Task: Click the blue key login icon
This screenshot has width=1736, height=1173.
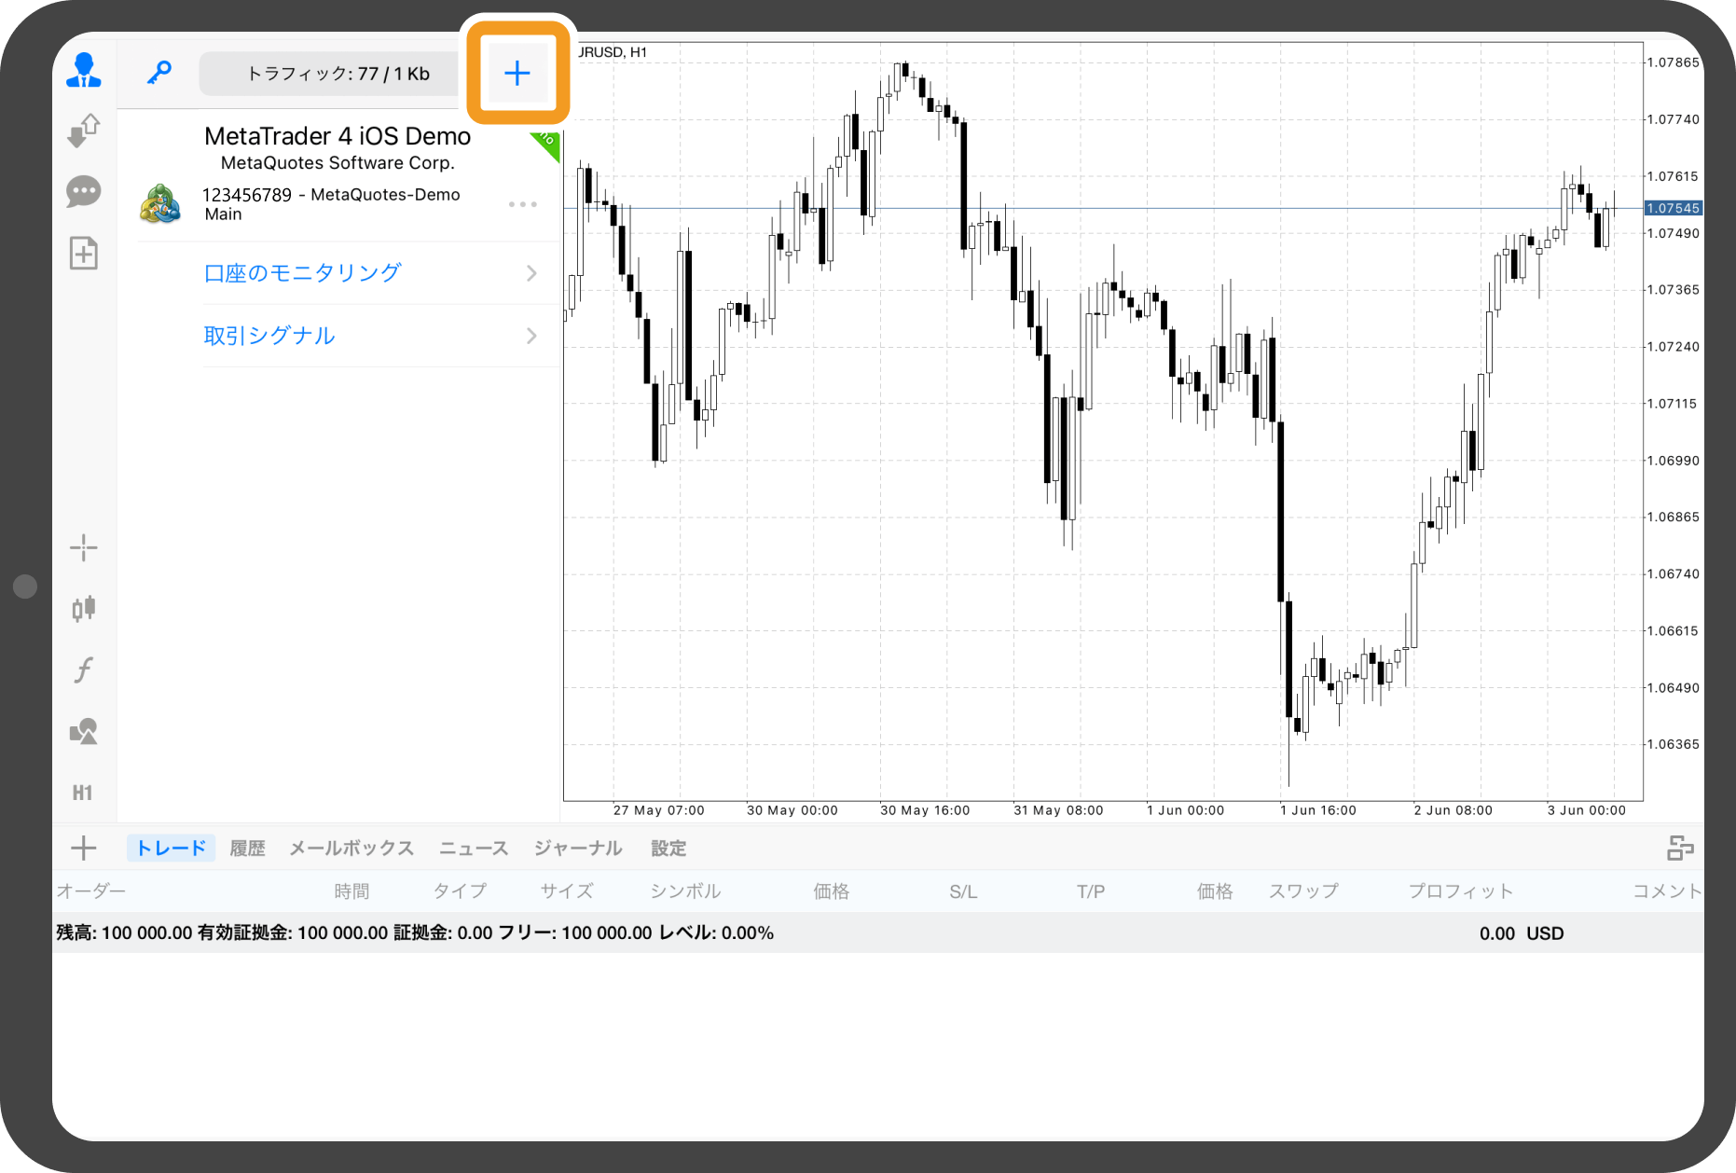Action: point(159,73)
